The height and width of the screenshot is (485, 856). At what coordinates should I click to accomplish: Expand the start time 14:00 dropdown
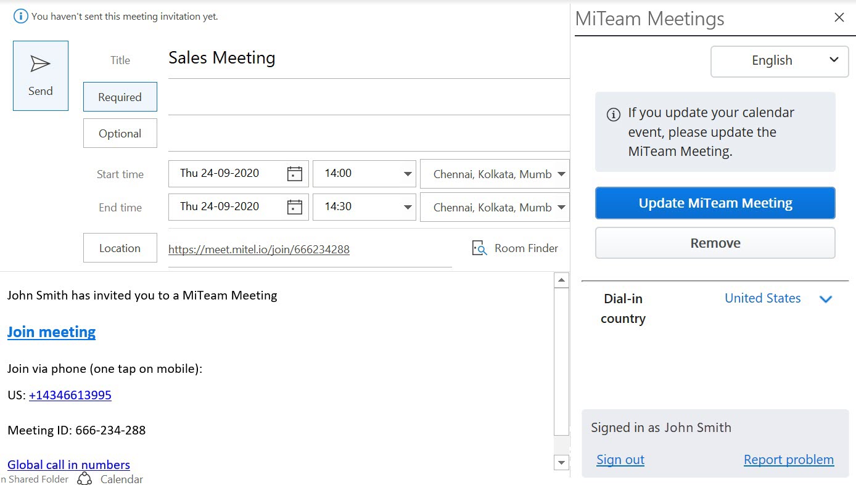pyautogui.click(x=408, y=174)
